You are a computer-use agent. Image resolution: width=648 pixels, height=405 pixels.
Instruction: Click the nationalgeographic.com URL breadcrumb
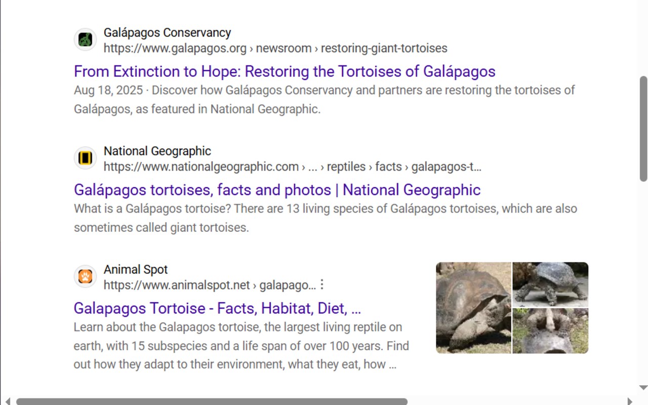[x=292, y=167]
